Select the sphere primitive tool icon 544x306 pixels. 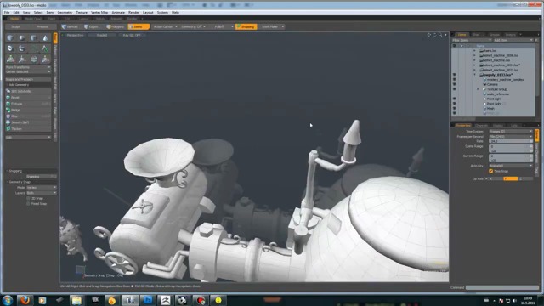point(22,37)
